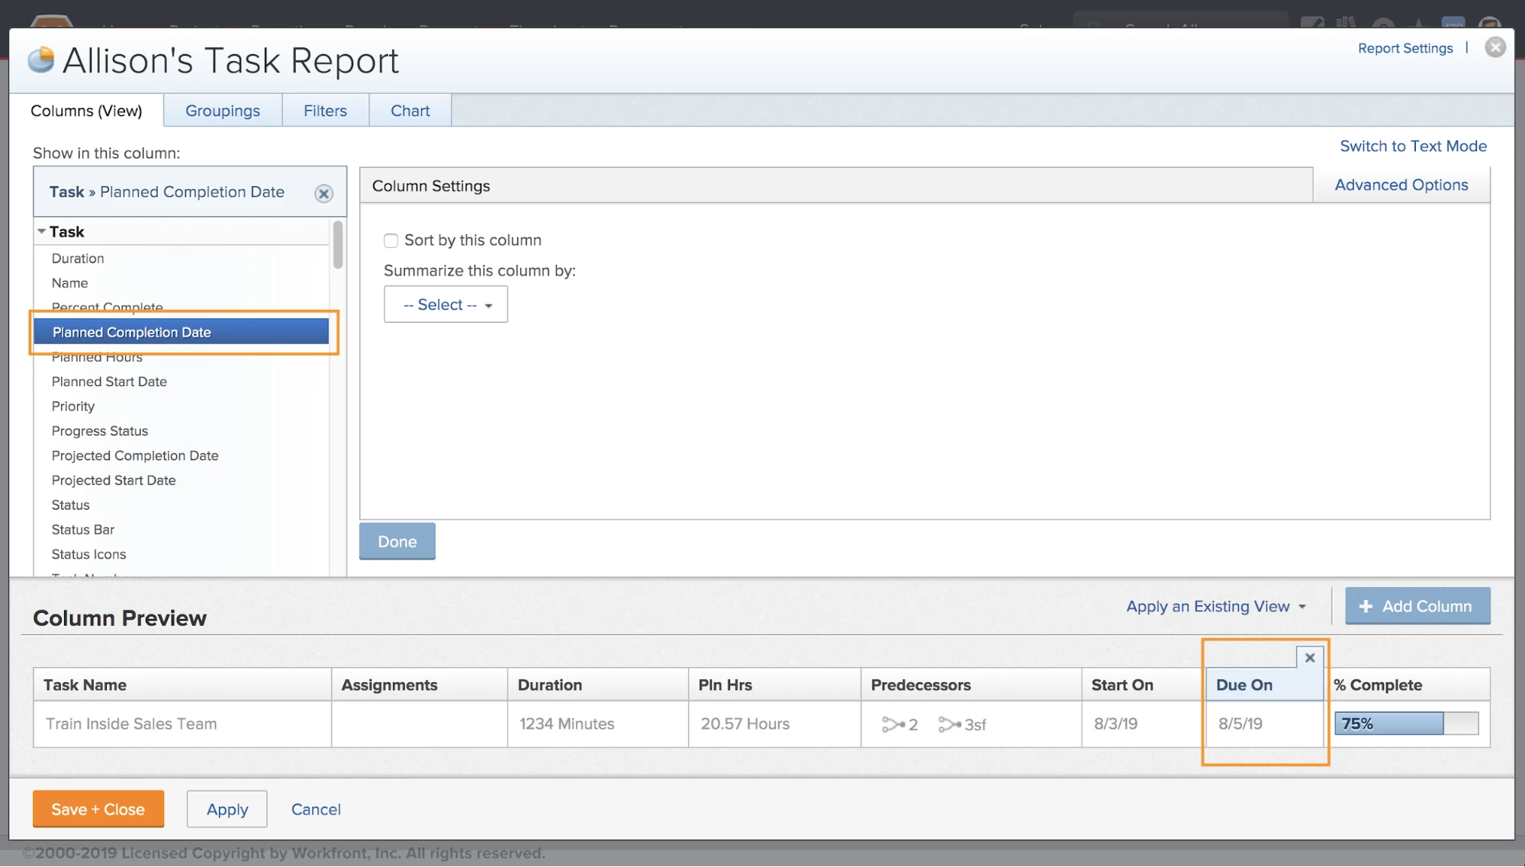1525x867 pixels.
Task: Select Projected Completion Date in field list
Action: [x=135, y=456]
